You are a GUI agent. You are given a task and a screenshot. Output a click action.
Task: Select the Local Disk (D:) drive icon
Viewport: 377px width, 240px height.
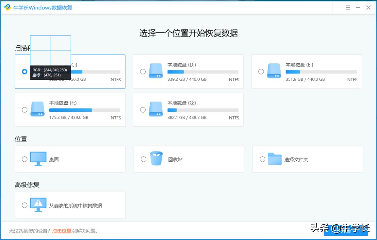(x=156, y=71)
